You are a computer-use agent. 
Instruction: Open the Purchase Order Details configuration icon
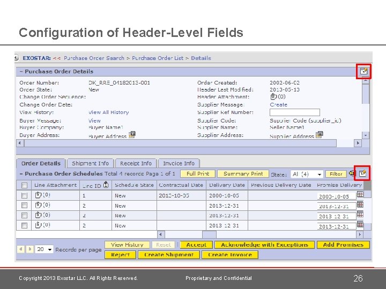tap(363, 71)
